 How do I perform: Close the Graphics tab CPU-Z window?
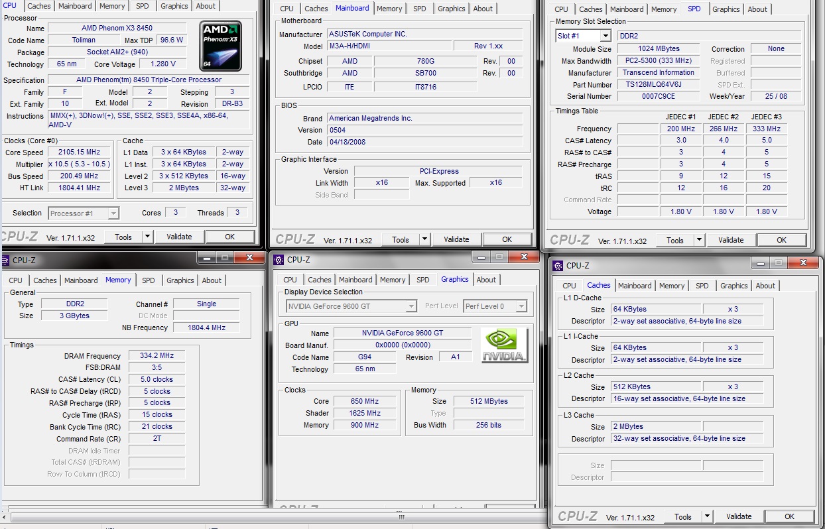tap(523, 257)
